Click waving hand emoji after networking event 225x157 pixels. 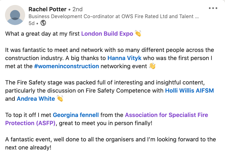(152, 66)
